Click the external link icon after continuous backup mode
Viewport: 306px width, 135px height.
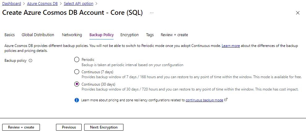[x=226, y=100]
